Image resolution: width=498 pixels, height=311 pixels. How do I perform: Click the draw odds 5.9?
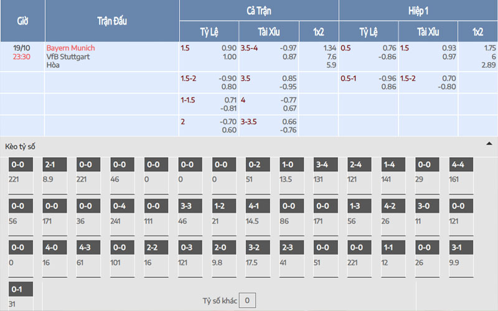(x=331, y=64)
